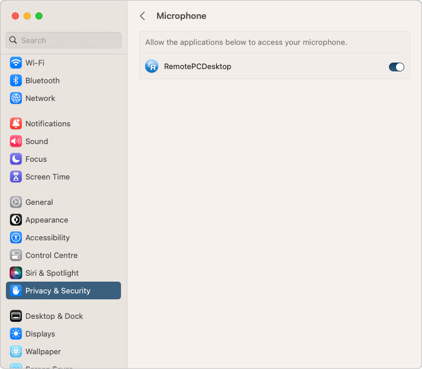The image size is (422, 369).
Task: Navigate to Displays settings
Action: point(40,334)
